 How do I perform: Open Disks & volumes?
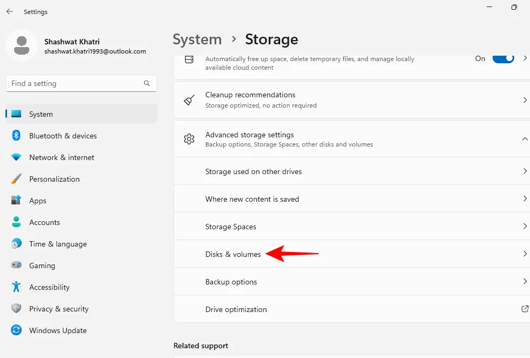pyautogui.click(x=352, y=254)
